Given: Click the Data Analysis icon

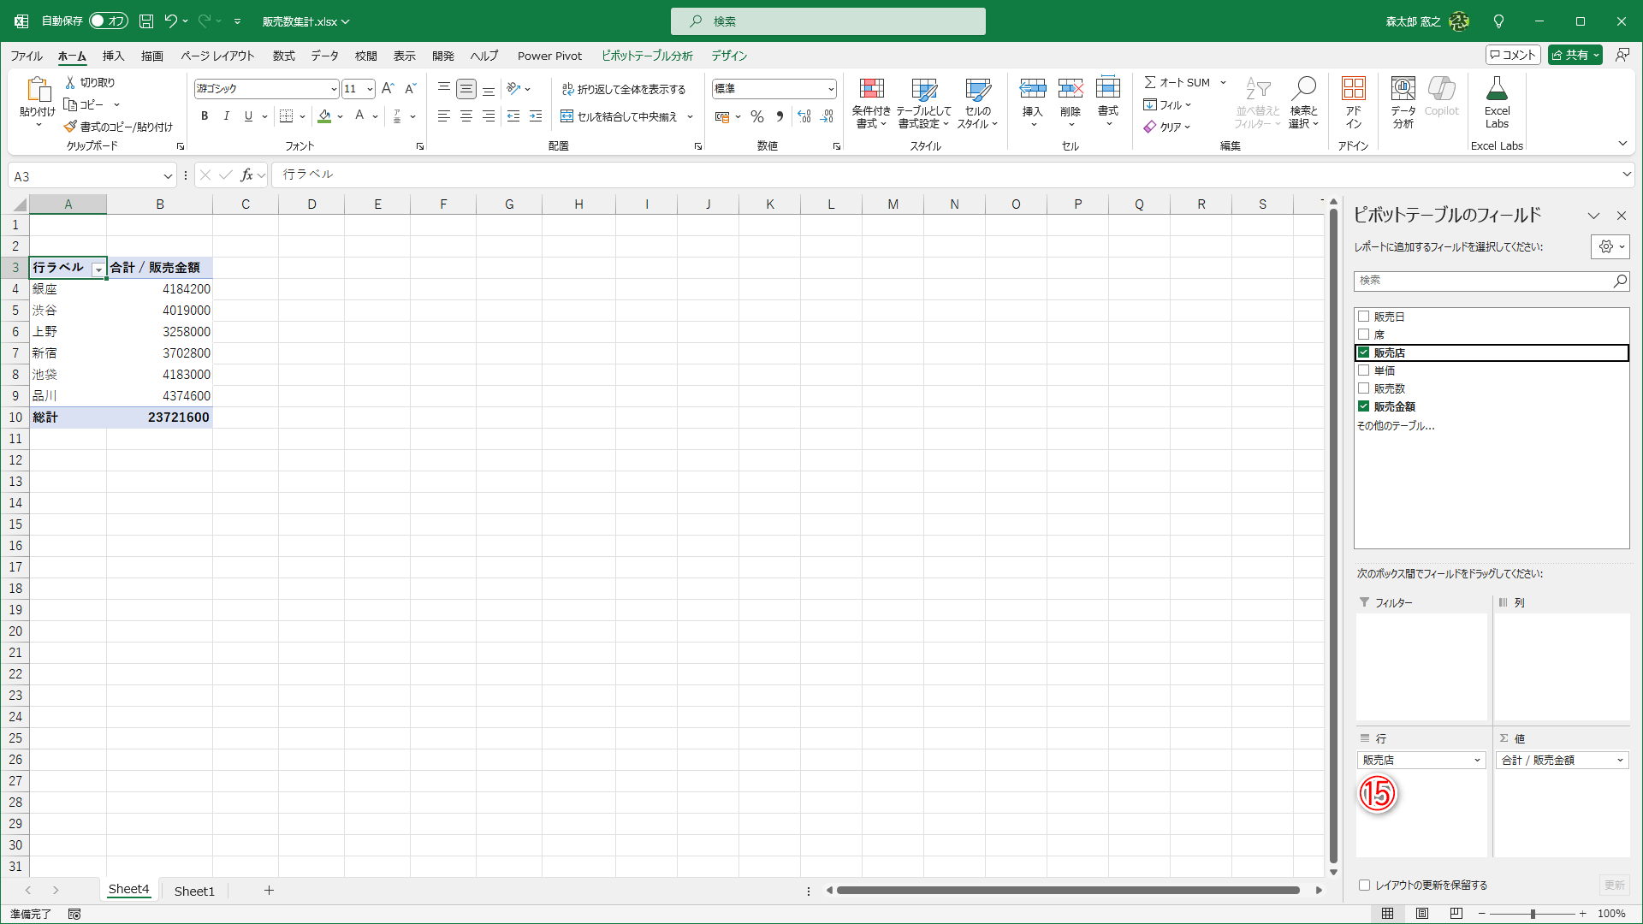Looking at the screenshot, I should tap(1403, 89).
